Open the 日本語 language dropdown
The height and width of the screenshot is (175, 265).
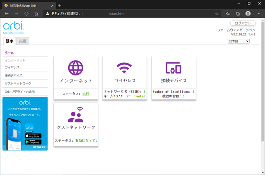(238, 41)
